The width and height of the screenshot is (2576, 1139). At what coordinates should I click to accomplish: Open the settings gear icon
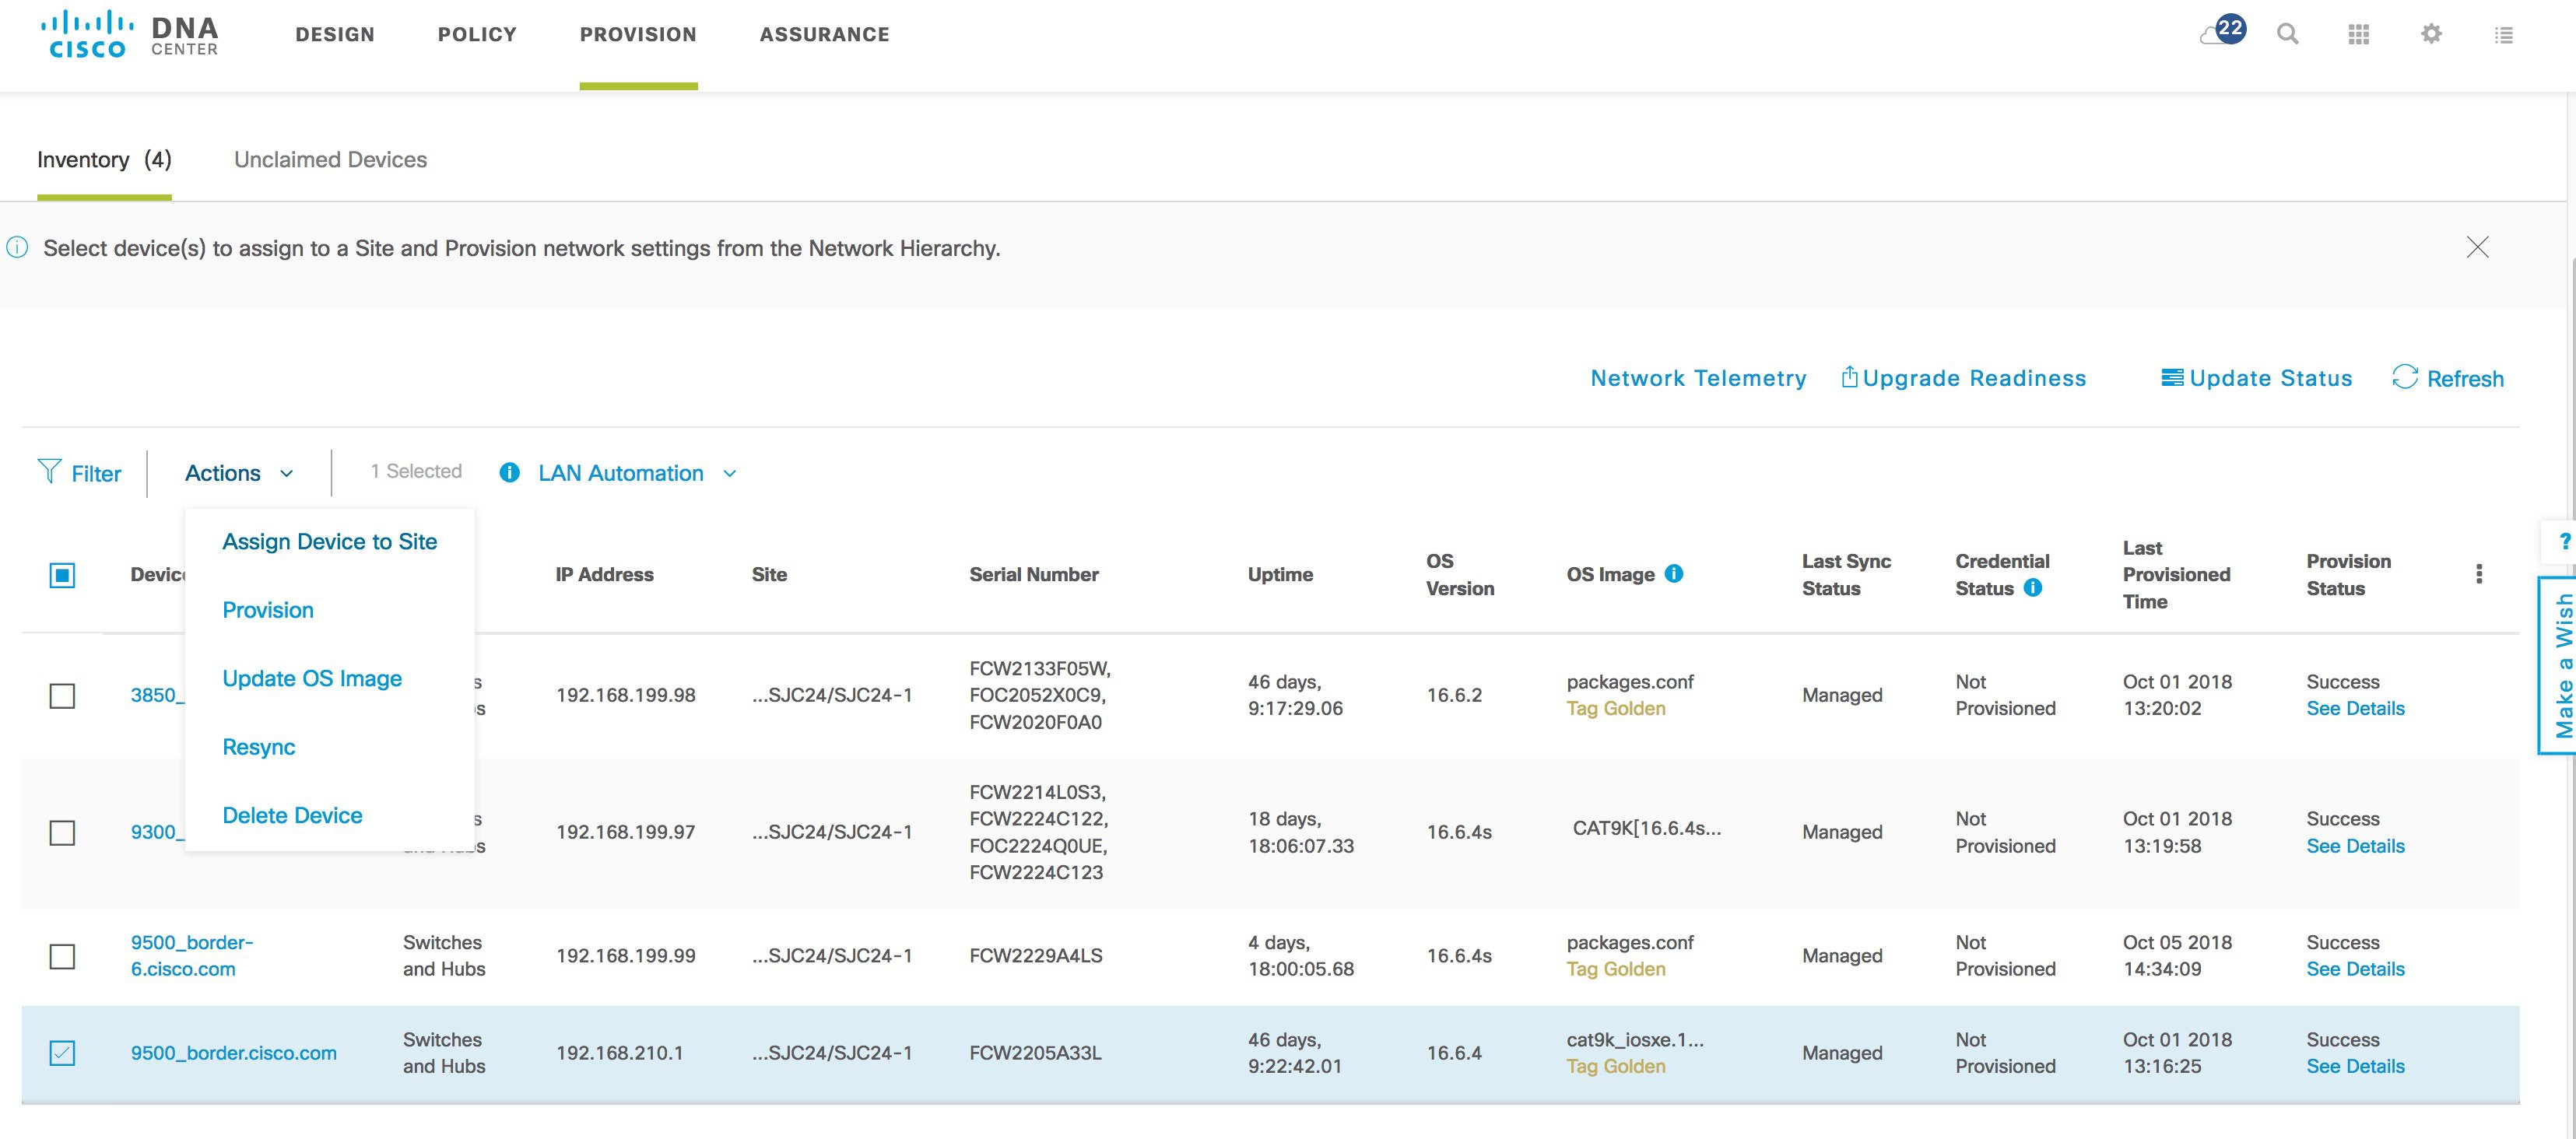point(2431,34)
